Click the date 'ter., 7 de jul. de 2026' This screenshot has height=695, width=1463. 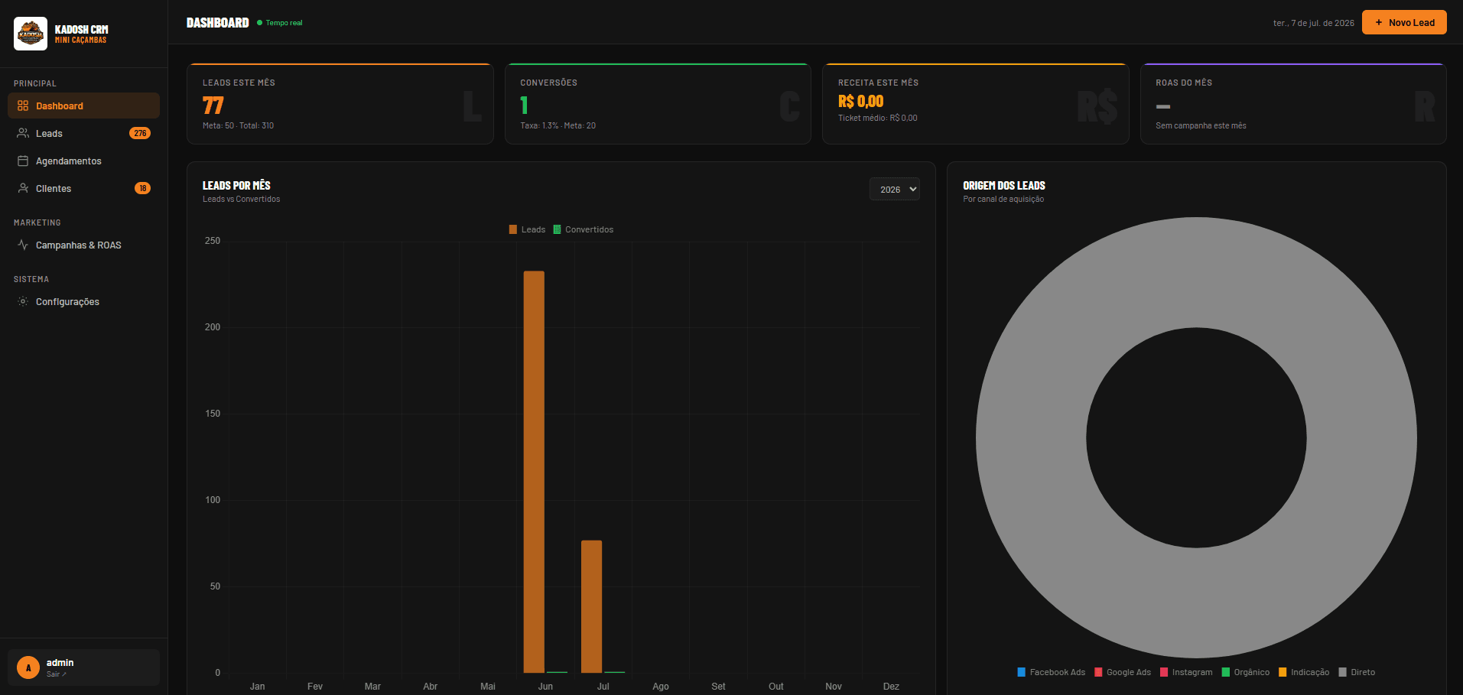click(1313, 23)
